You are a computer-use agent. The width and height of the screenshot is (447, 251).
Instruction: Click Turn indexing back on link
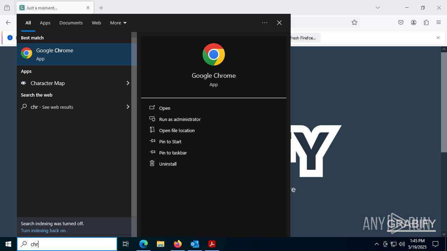click(44, 230)
